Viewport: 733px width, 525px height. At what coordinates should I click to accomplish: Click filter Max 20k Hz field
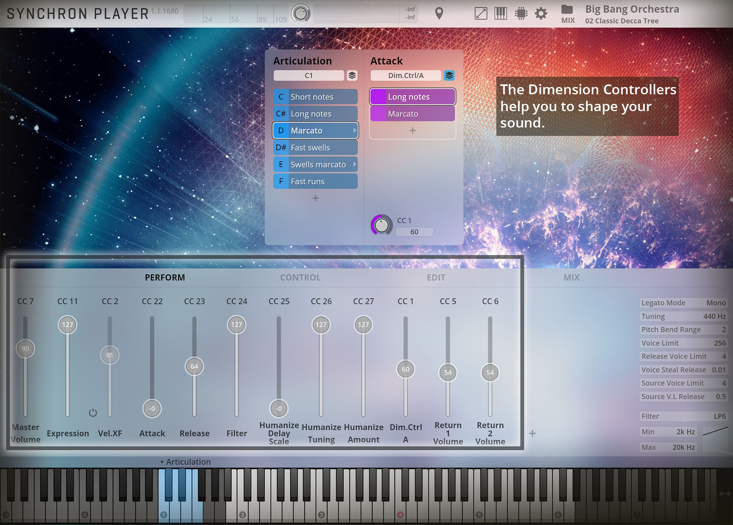pos(668,447)
